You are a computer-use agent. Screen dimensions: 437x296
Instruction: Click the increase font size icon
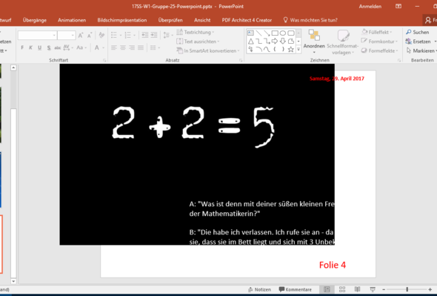[x=81, y=35]
